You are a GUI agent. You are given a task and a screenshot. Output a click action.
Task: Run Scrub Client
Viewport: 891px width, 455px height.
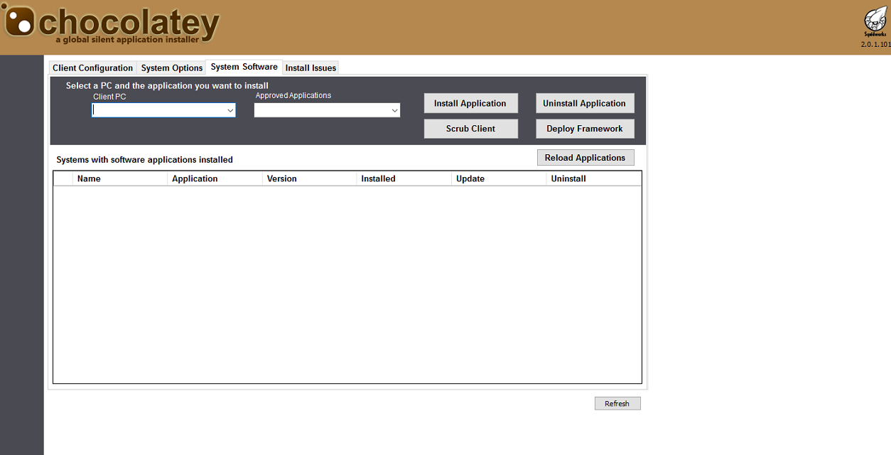[470, 129]
